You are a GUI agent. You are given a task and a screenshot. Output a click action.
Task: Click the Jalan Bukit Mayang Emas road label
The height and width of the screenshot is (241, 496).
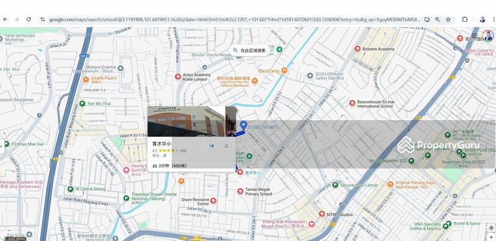86,201
